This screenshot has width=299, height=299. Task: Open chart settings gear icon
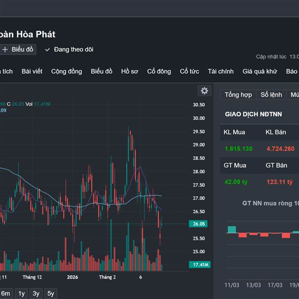coord(204,91)
